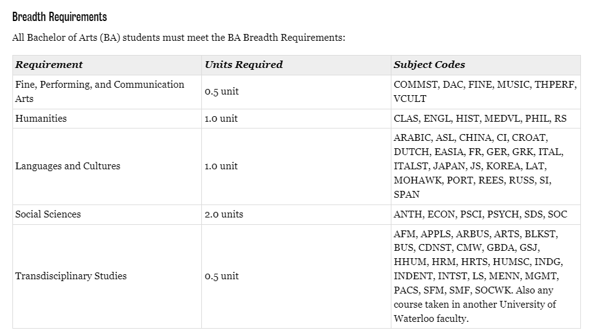Click the Humanities 1.0 unit cell
Image resolution: width=589 pixels, height=333 pixels.
click(296, 119)
